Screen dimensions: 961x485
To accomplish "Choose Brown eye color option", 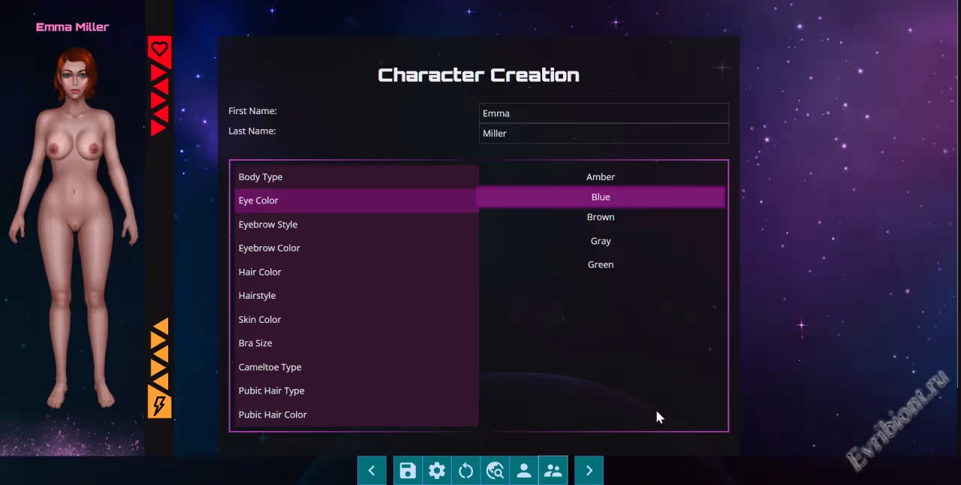I will click(601, 217).
